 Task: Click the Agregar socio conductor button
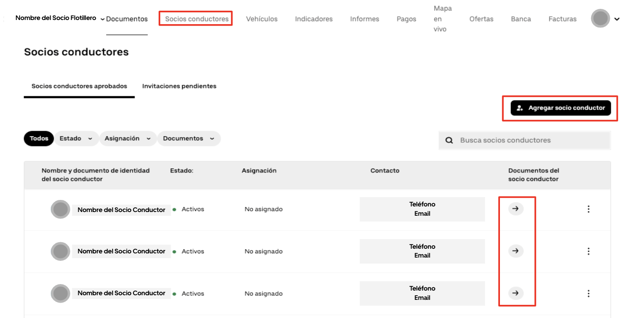[x=560, y=108]
